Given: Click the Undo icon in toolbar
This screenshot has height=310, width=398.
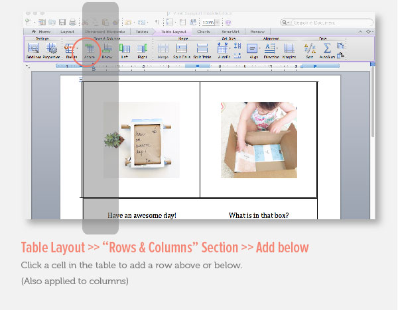Looking at the screenshot, I should click(x=128, y=23).
